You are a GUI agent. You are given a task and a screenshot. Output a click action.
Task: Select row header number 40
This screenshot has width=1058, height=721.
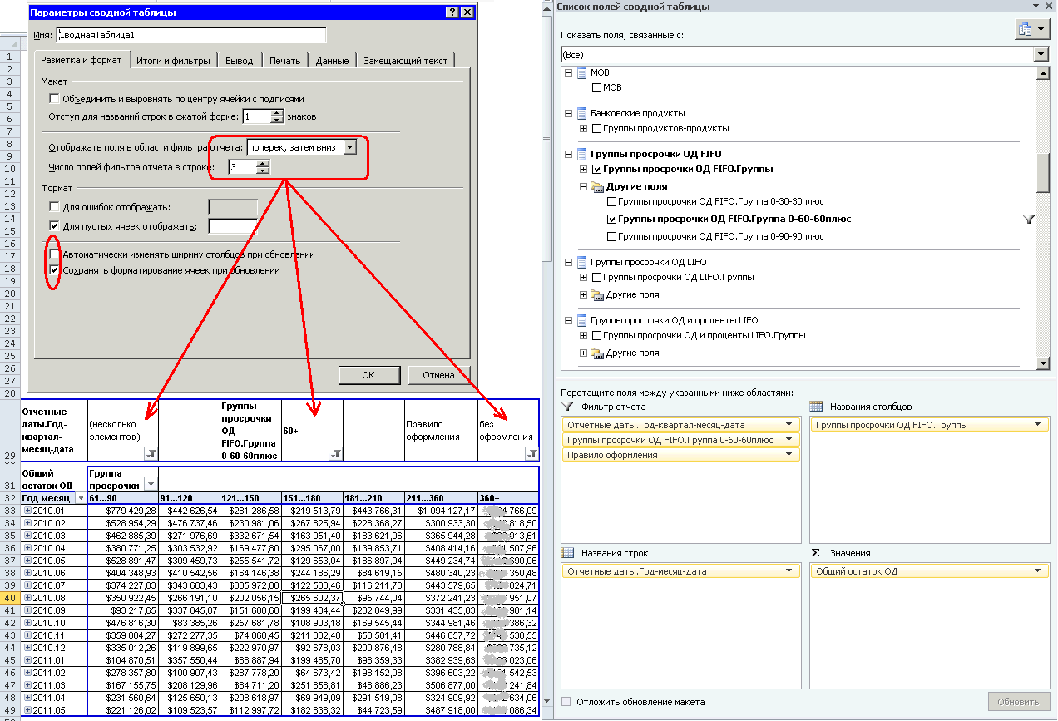(x=10, y=598)
